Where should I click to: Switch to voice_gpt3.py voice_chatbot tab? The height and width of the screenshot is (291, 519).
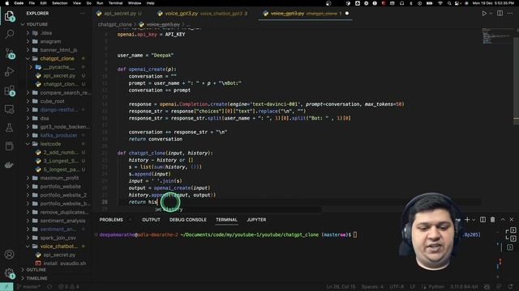pyautogui.click(x=204, y=14)
